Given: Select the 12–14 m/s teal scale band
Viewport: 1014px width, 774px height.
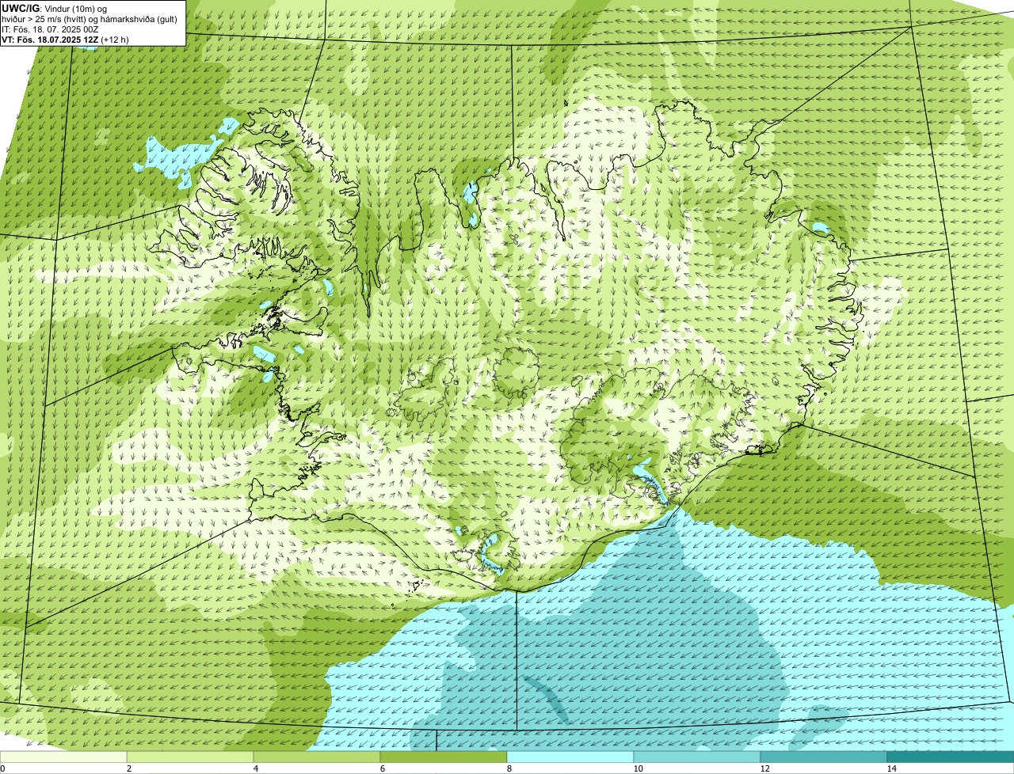Looking at the screenshot, I should pyautogui.click(x=824, y=757).
